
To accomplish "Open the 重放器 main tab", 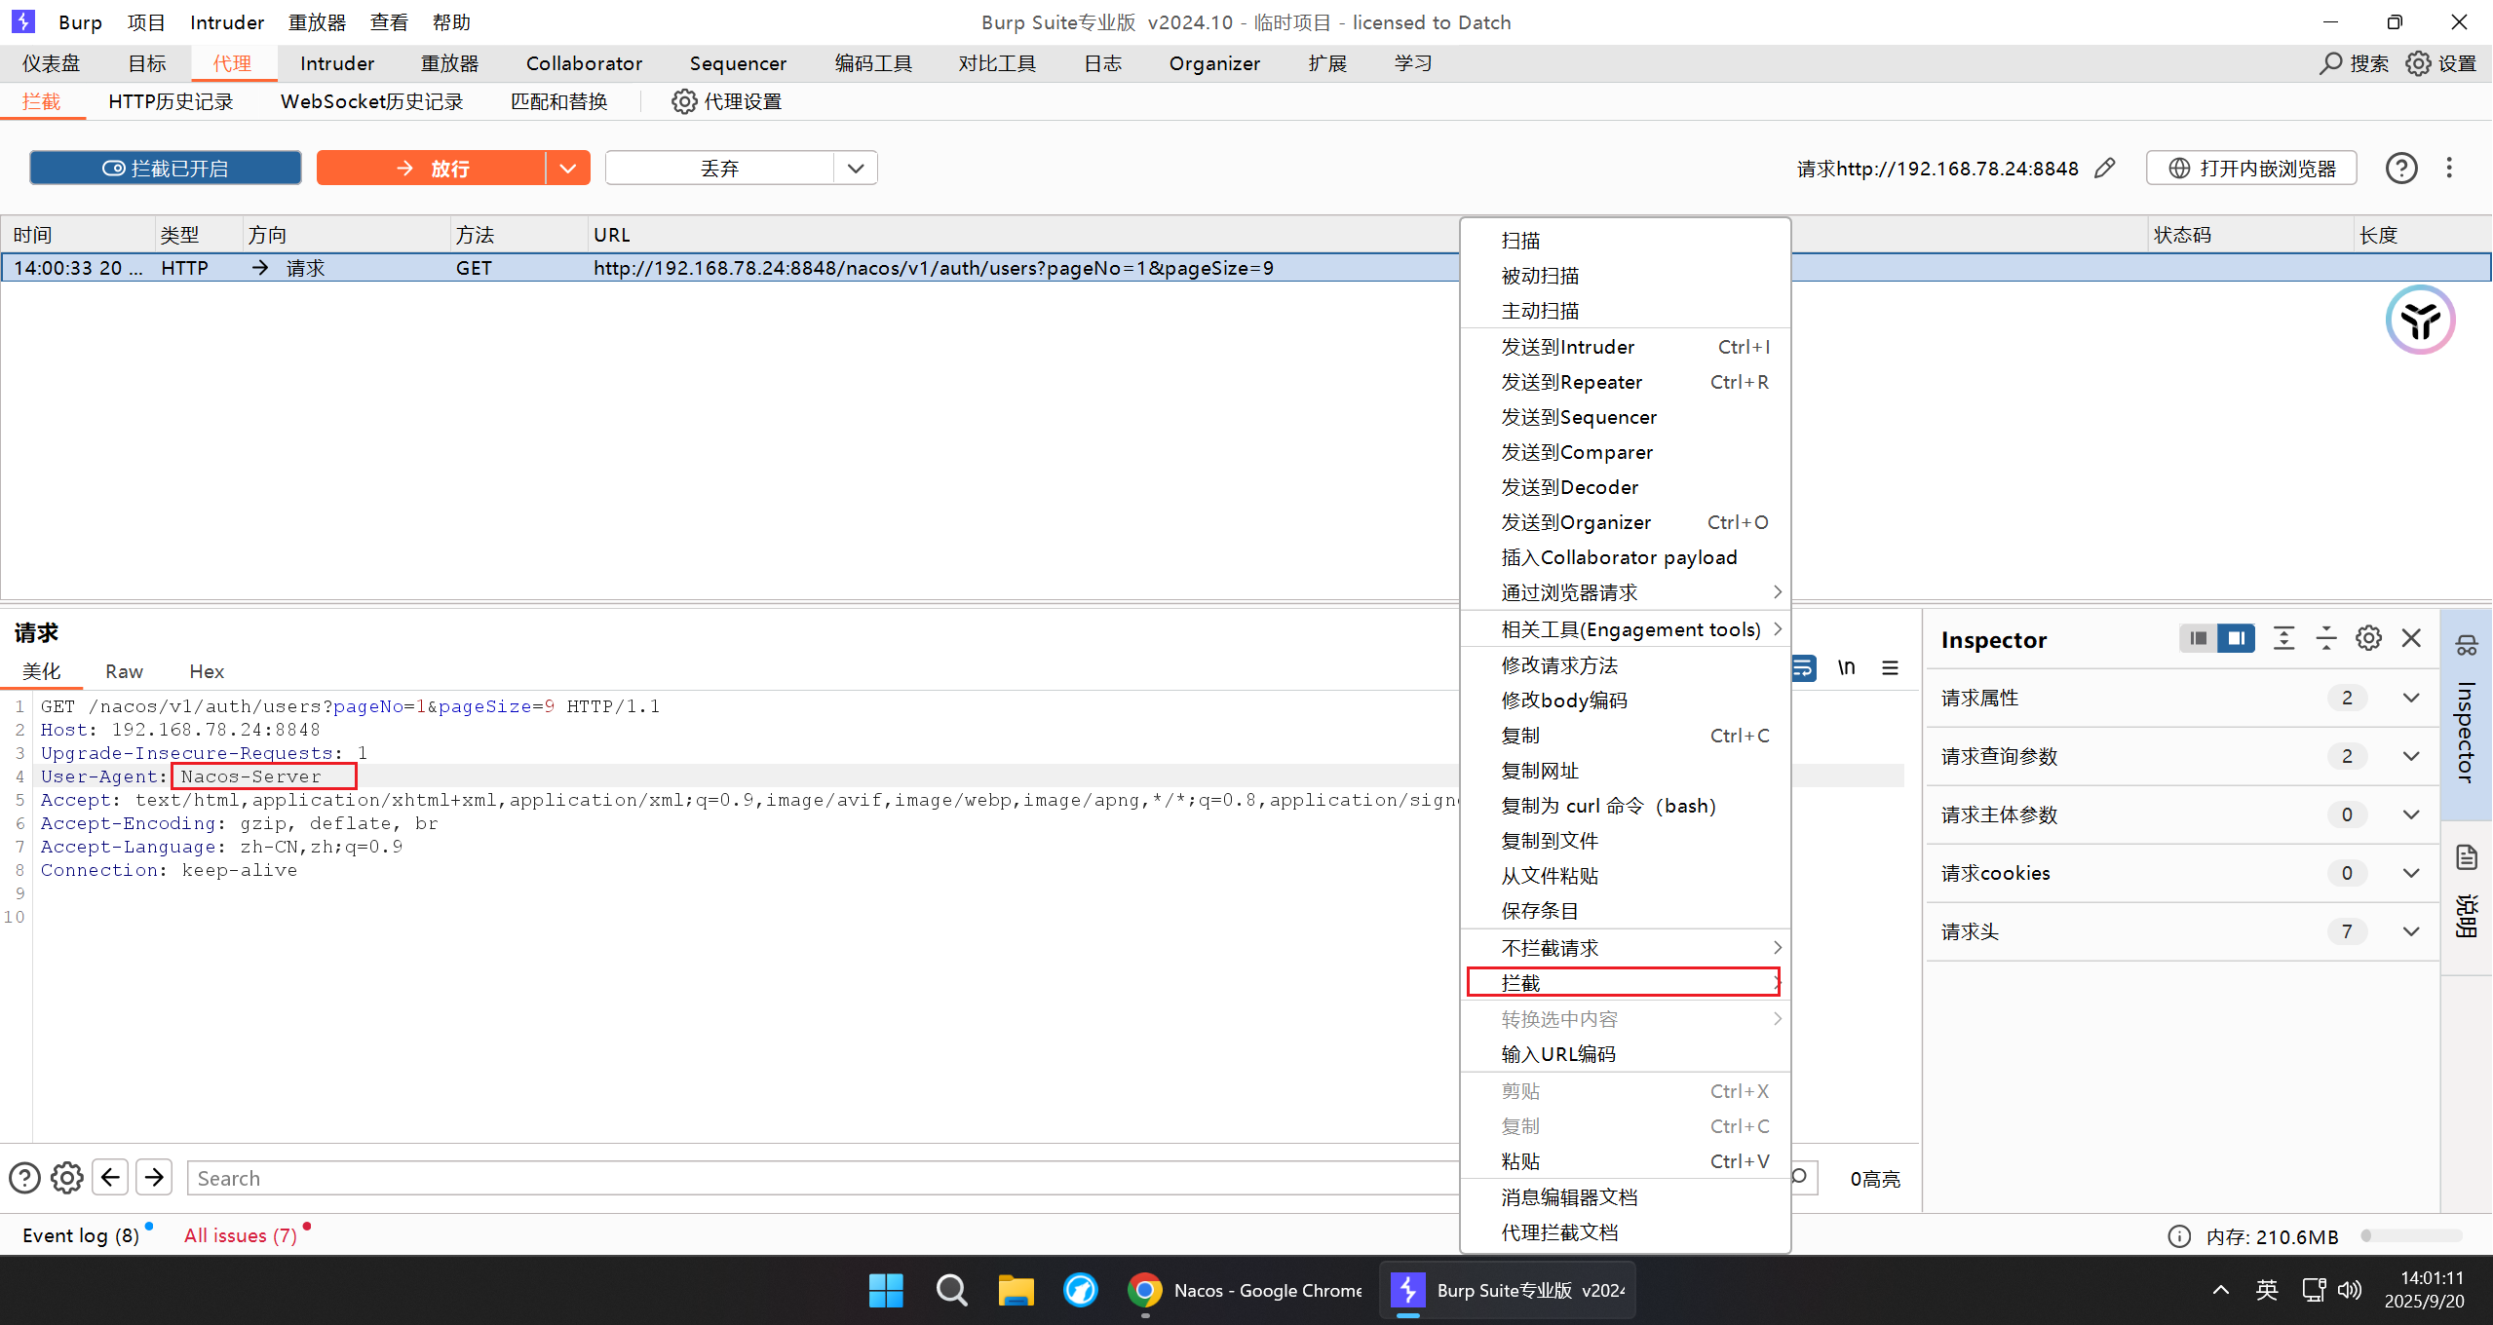I will [449, 63].
